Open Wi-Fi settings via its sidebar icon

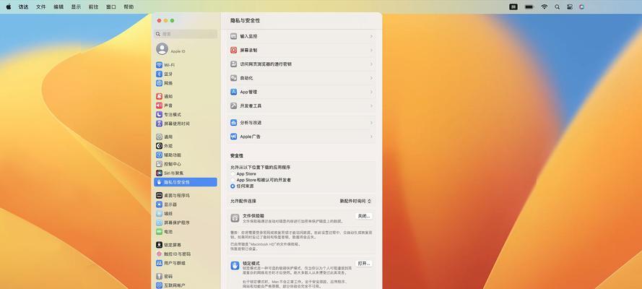160,65
